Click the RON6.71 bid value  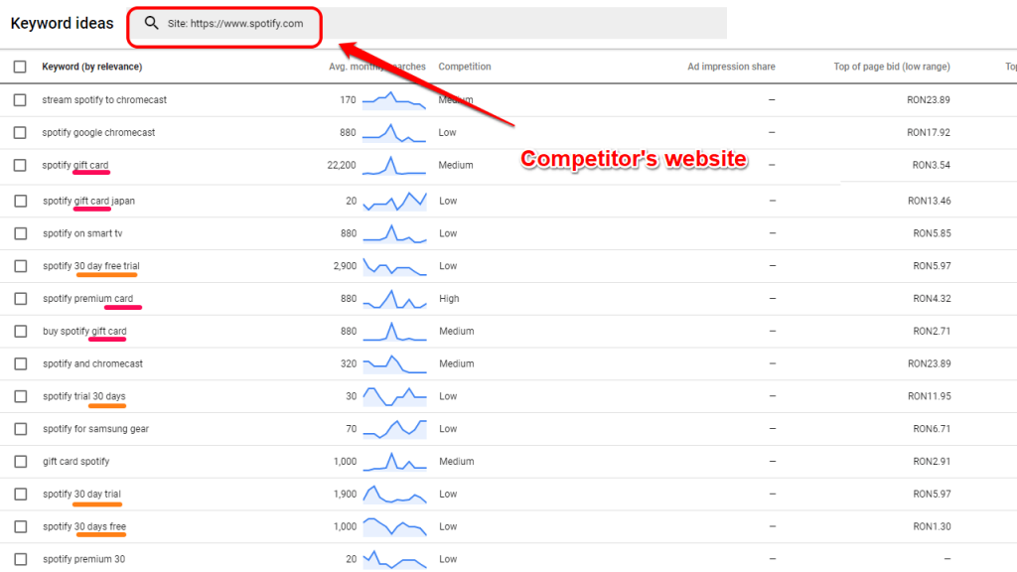click(x=932, y=429)
